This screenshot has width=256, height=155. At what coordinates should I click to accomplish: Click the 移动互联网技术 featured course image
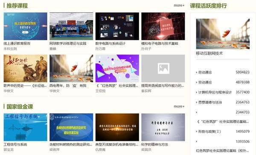223,34
